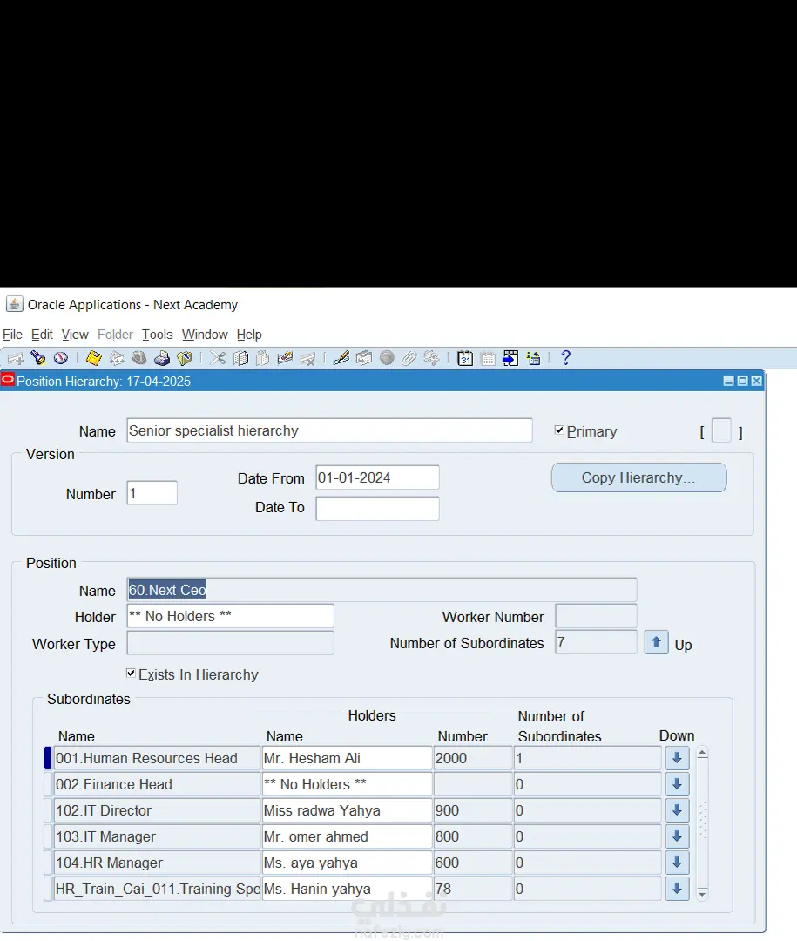Click the 102.IT Director cell
The image size is (797, 941).
pos(158,810)
